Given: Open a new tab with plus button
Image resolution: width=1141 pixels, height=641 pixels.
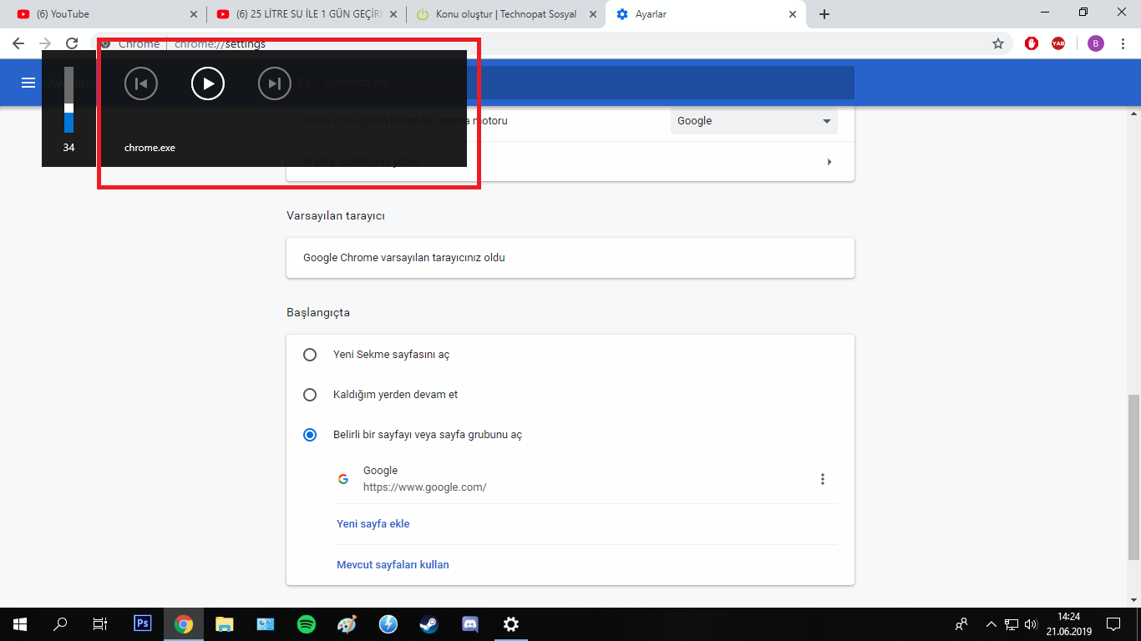Looking at the screenshot, I should pyautogui.click(x=824, y=14).
